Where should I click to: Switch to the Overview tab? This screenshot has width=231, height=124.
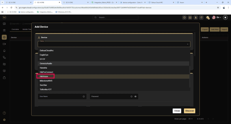tap(15, 29)
